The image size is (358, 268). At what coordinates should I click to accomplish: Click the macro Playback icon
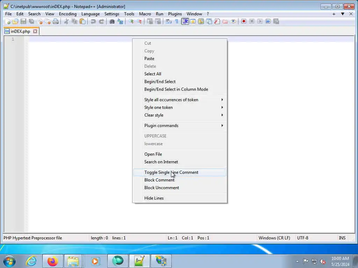pyautogui.click(x=260, y=21)
